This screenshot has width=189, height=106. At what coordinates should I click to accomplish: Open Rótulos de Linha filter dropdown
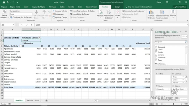point(20,46)
